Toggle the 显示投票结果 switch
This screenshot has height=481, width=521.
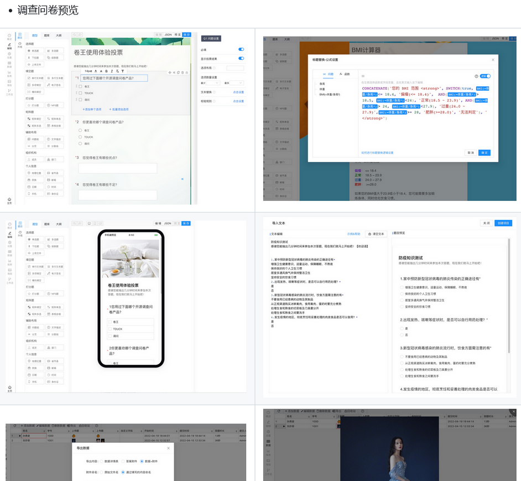coord(241,58)
